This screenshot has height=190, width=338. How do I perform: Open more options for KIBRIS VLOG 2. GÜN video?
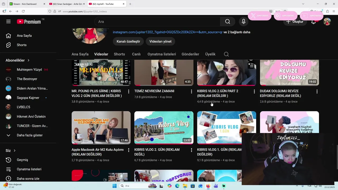[191, 150]
